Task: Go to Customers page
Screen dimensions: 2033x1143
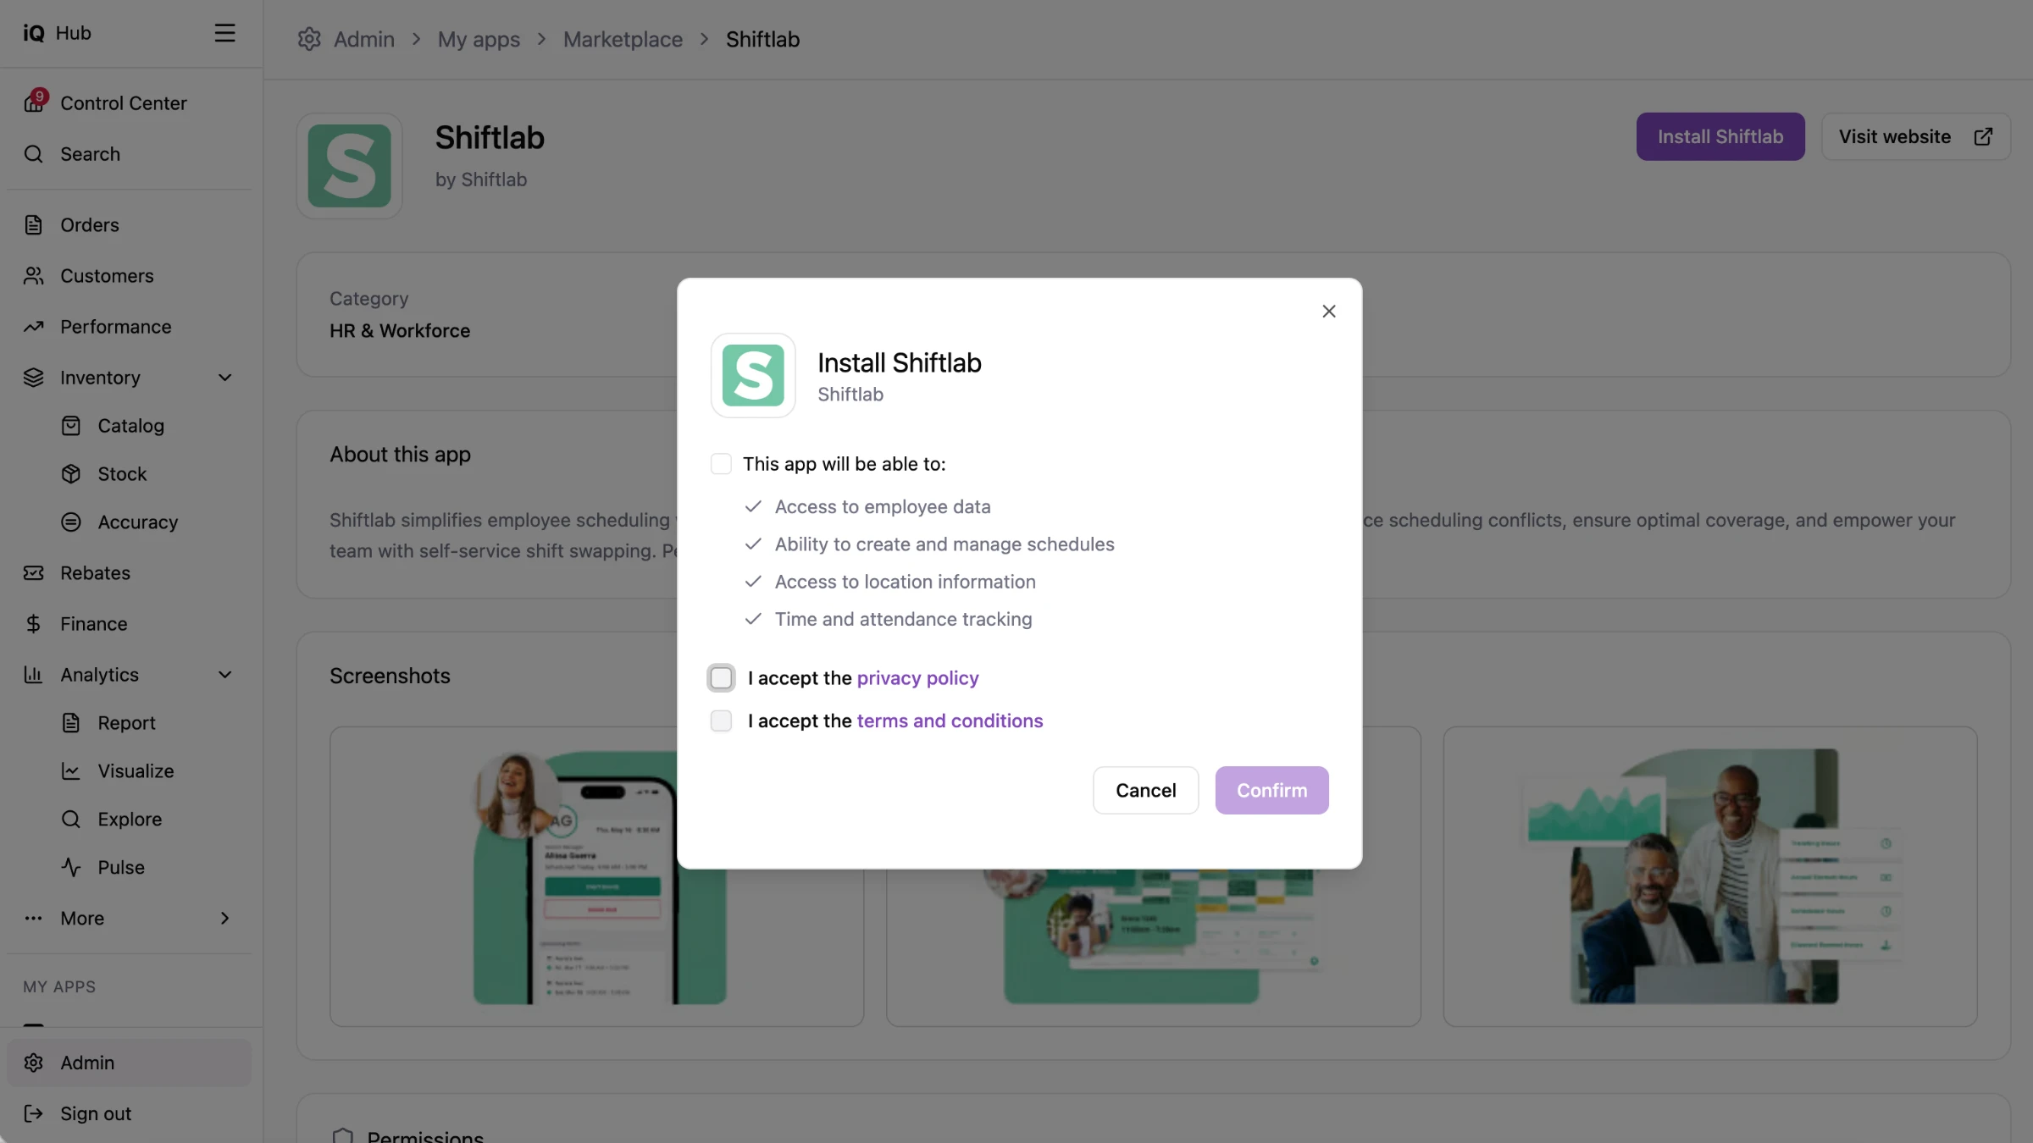Action: tap(129, 275)
